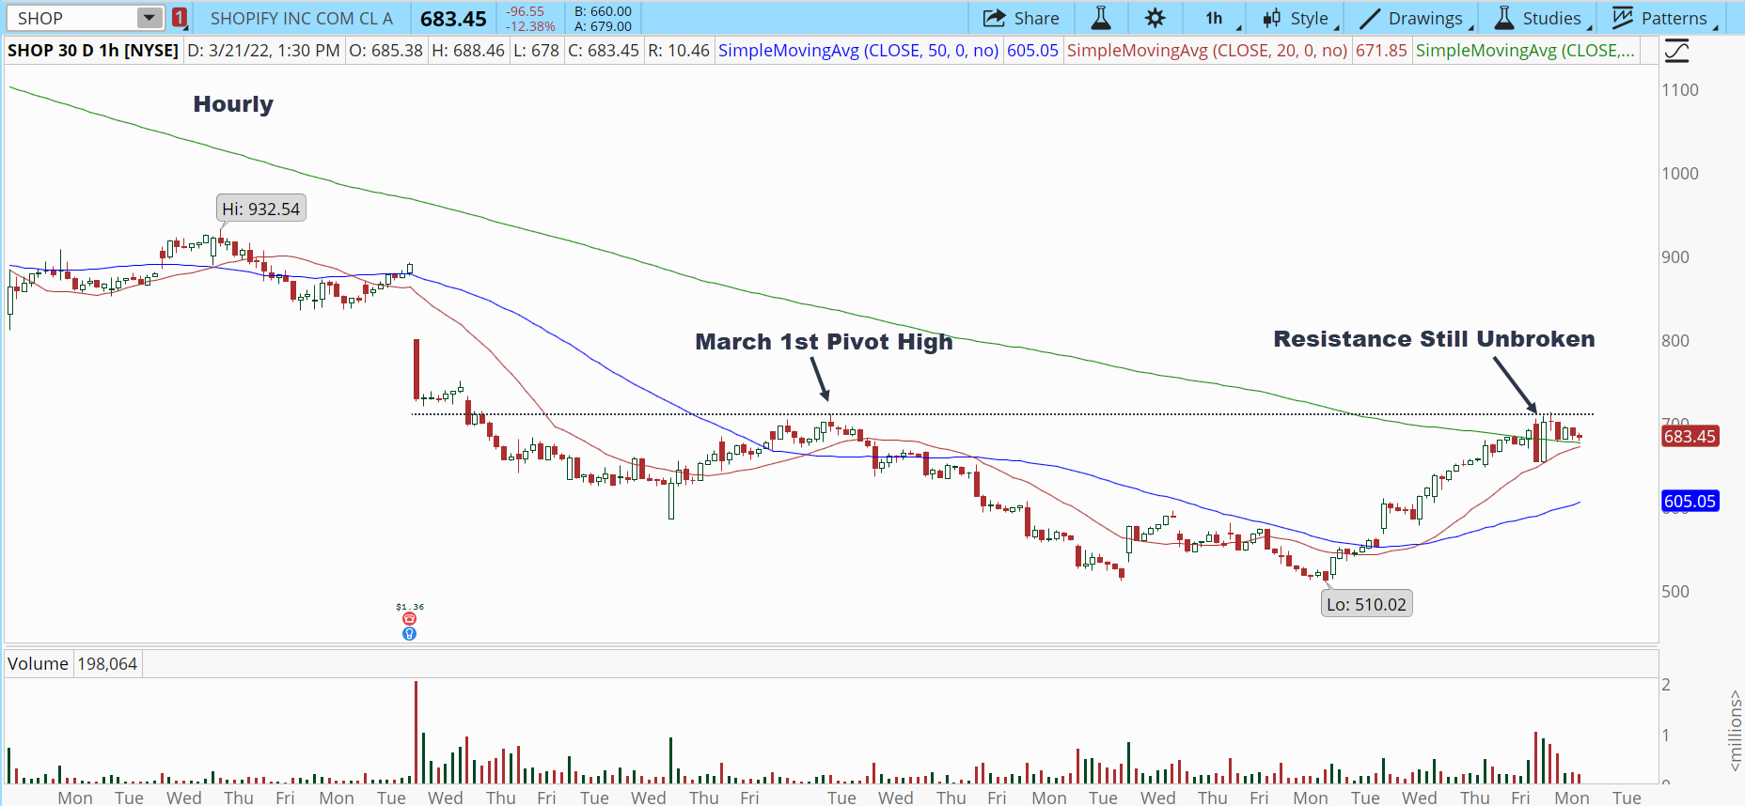The height and width of the screenshot is (806, 1745).
Task: Click the 1100 price axis label
Action: point(1680,90)
